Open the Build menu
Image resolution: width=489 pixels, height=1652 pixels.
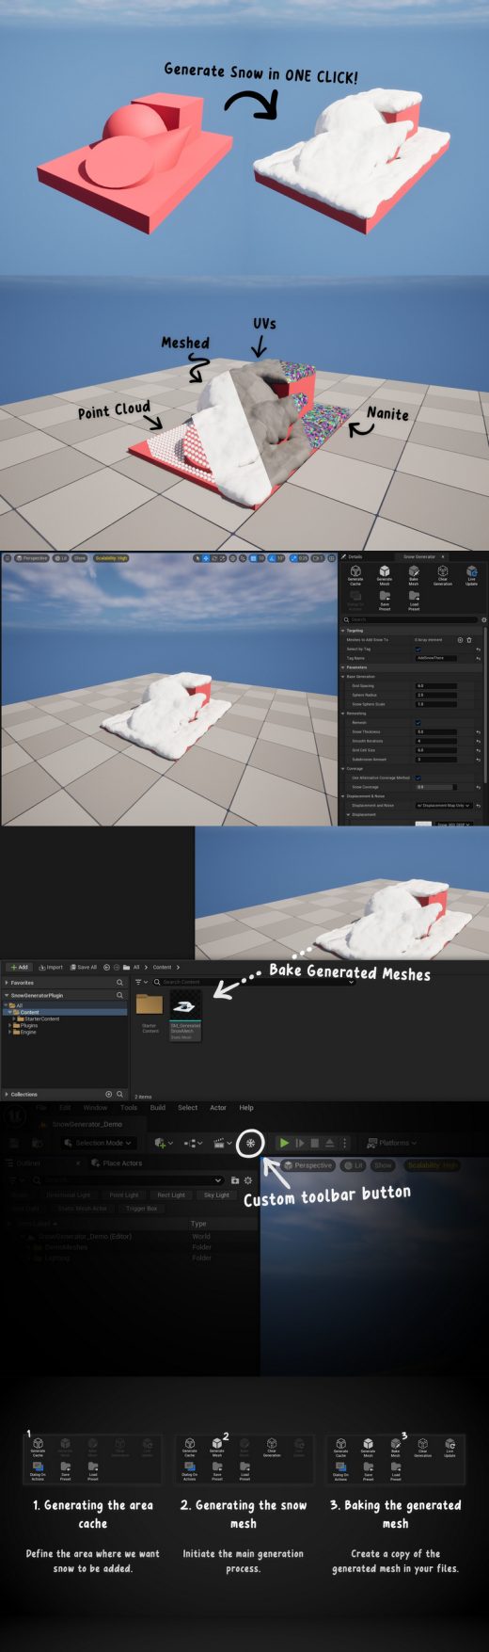157,1107
